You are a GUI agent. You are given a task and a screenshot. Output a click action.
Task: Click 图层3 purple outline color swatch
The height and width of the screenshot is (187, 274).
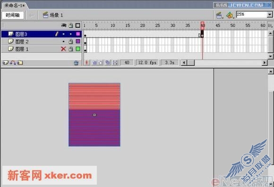(x=78, y=34)
